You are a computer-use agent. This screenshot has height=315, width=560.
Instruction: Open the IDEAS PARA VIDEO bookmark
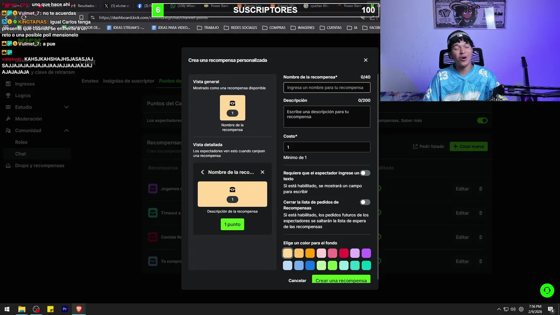pyautogui.click(x=171, y=28)
